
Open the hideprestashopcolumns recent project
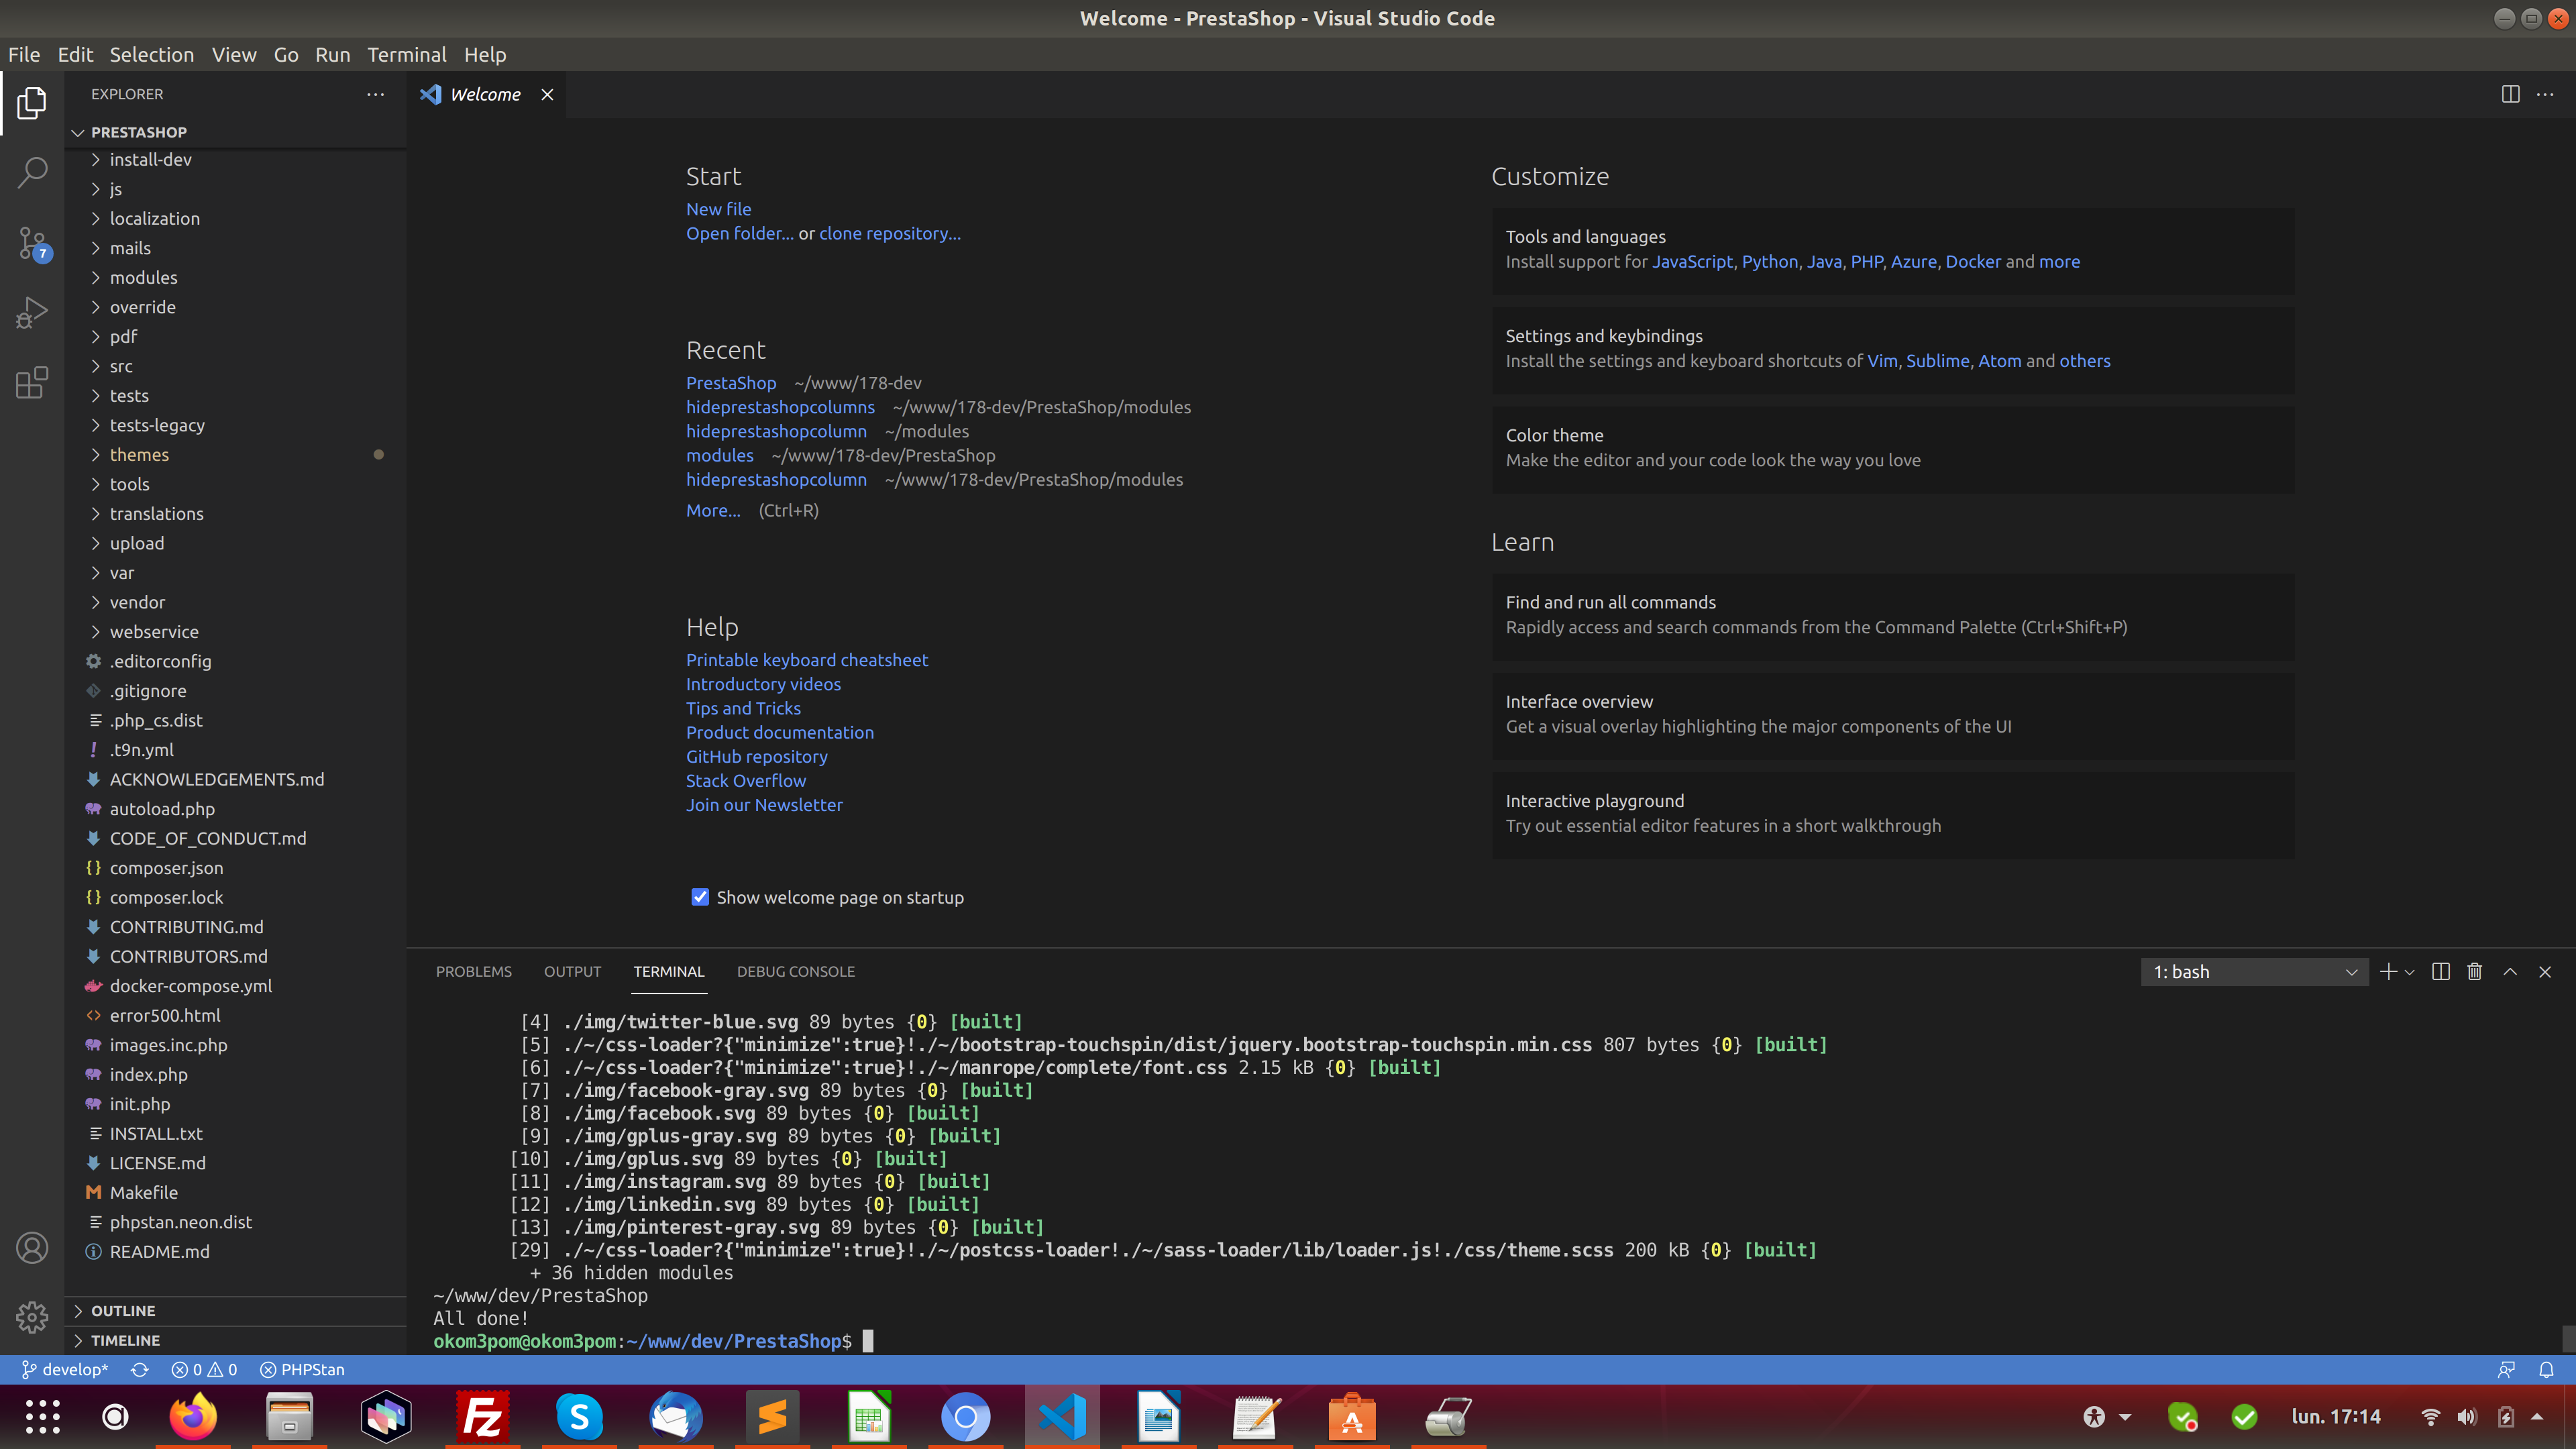(780, 407)
